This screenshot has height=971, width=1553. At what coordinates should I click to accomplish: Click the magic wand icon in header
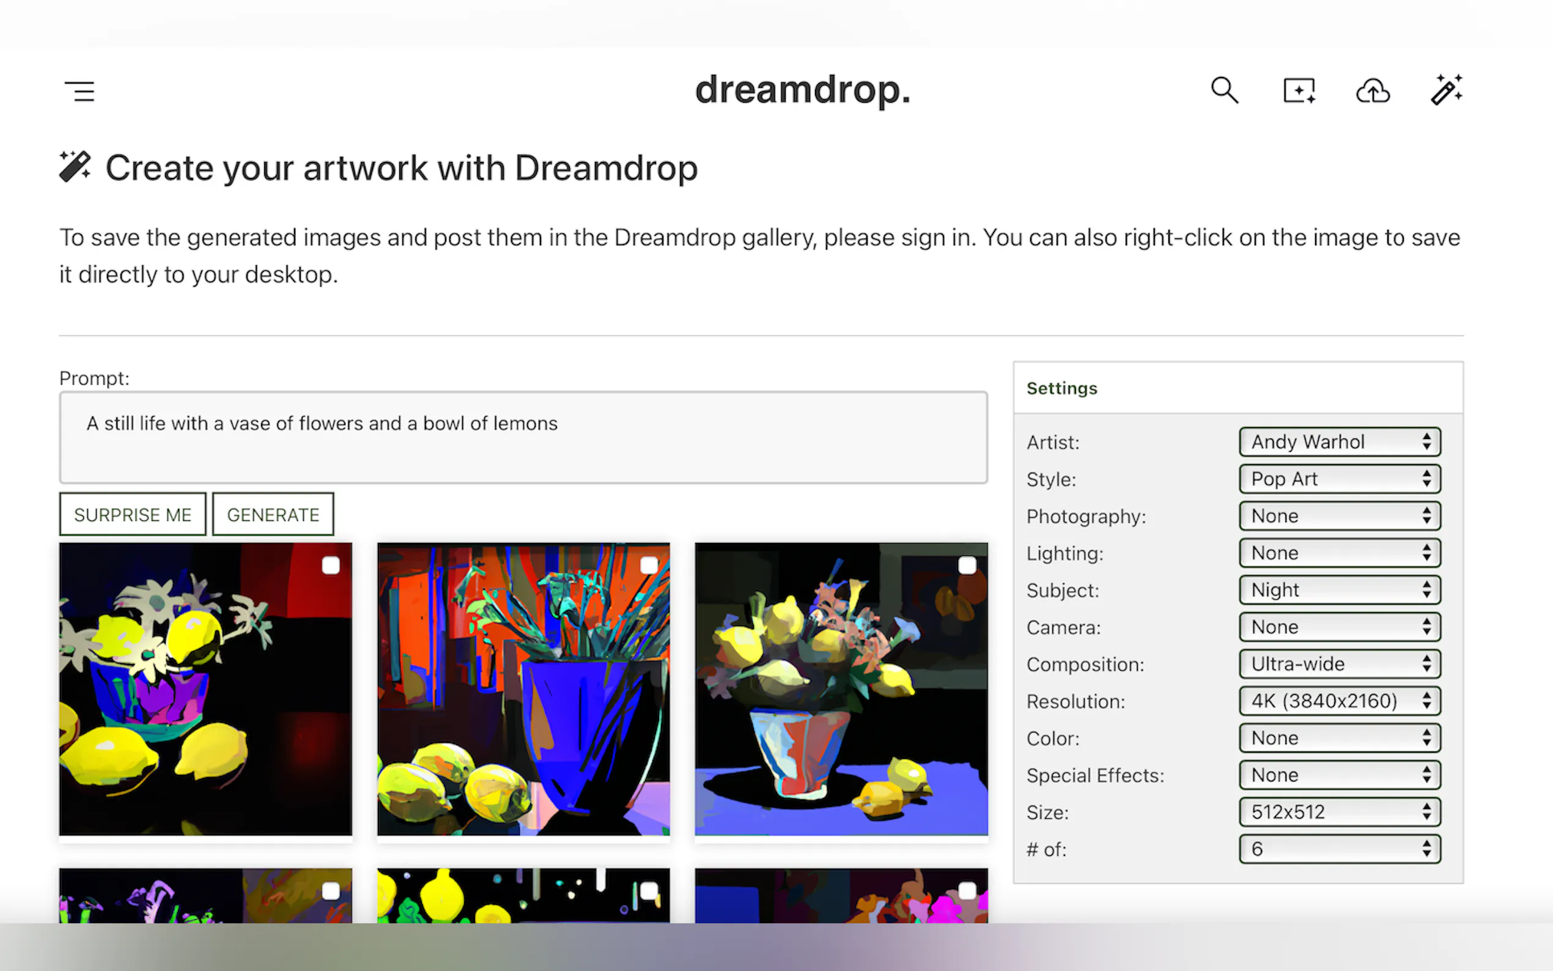coord(1446,89)
